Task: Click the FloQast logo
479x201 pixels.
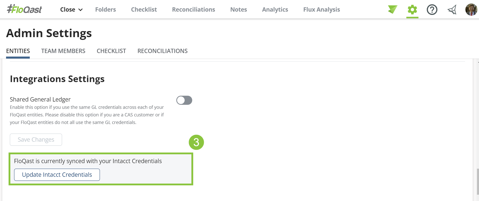Action: pos(24,9)
